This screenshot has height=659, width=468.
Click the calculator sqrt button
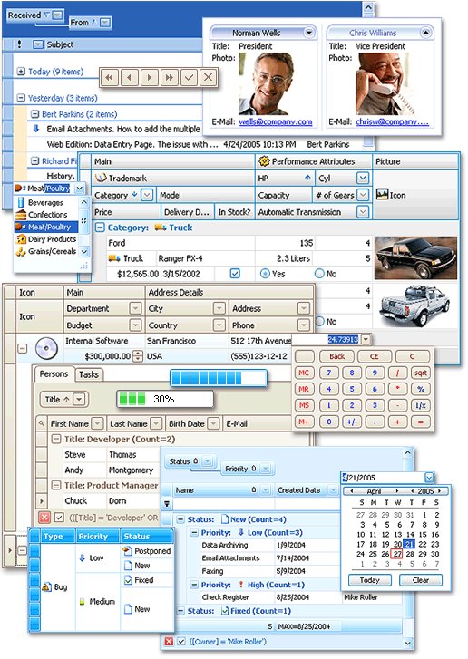pos(421,373)
